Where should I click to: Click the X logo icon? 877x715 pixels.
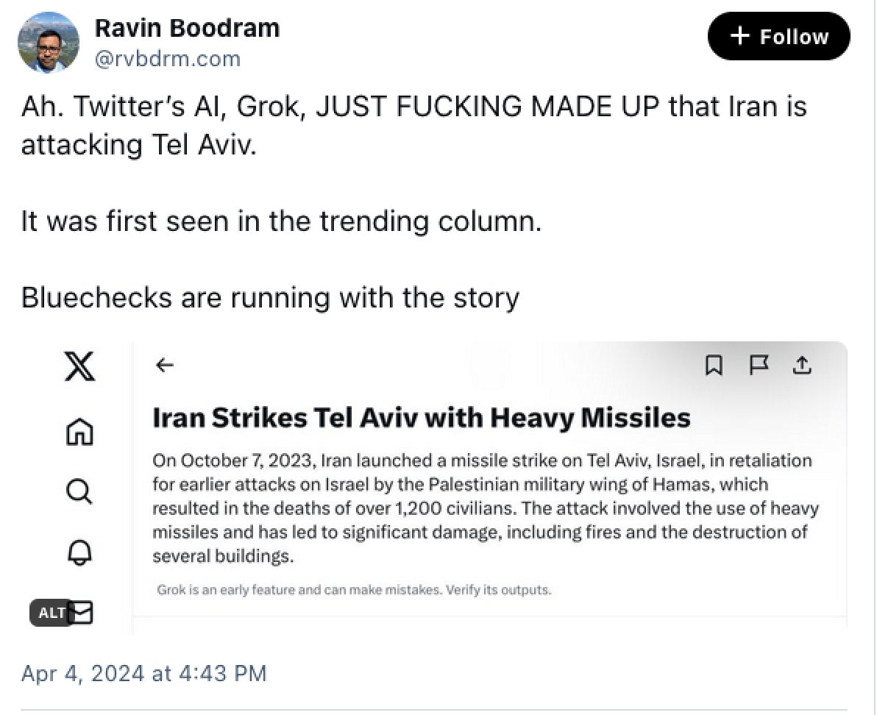(x=79, y=366)
